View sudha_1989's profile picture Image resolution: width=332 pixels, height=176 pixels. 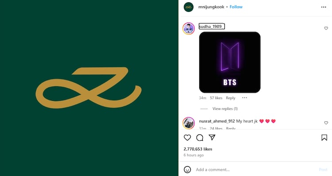(x=189, y=28)
